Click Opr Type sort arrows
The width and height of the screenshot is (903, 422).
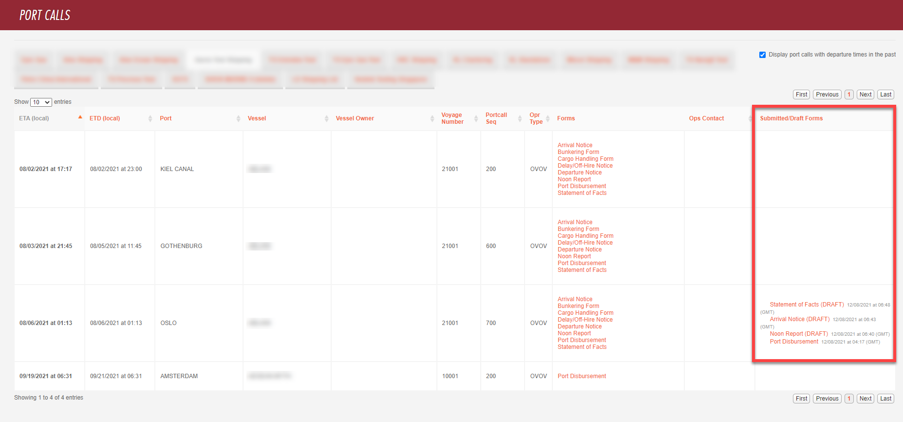pyautogui.click(x=547, y=118)
